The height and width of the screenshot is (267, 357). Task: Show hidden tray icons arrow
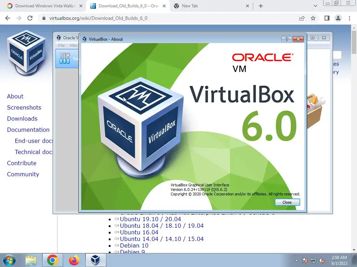[296, 260]
